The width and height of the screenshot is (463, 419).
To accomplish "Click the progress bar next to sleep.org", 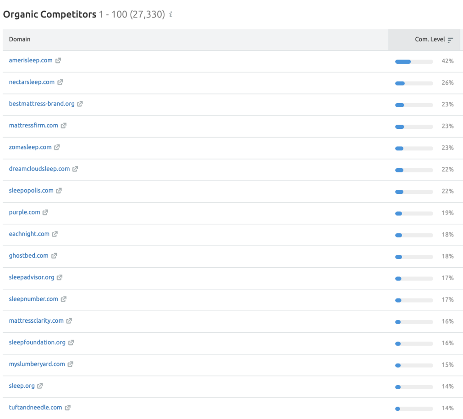I will [x=413, y=387].
